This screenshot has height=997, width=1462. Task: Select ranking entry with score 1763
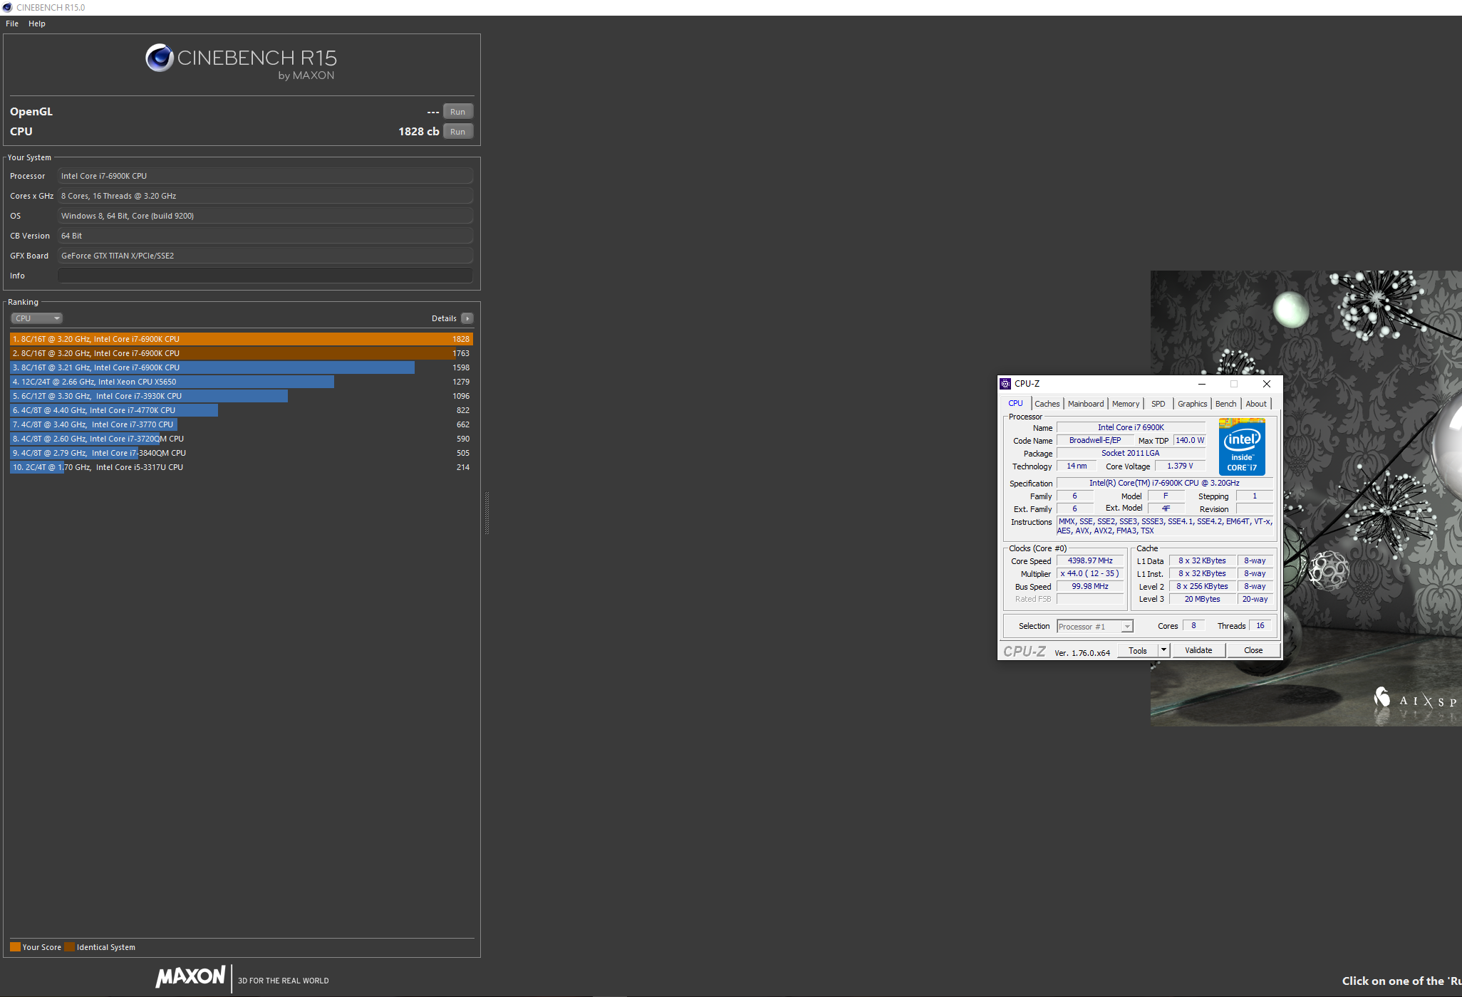[242, 353]
